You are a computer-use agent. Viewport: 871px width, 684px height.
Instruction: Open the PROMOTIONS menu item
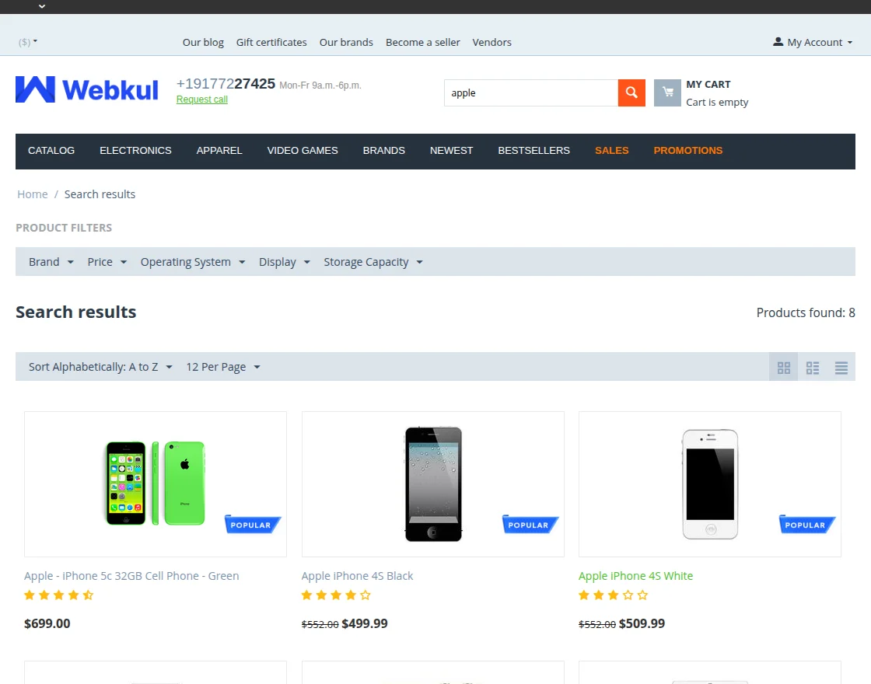687,151
